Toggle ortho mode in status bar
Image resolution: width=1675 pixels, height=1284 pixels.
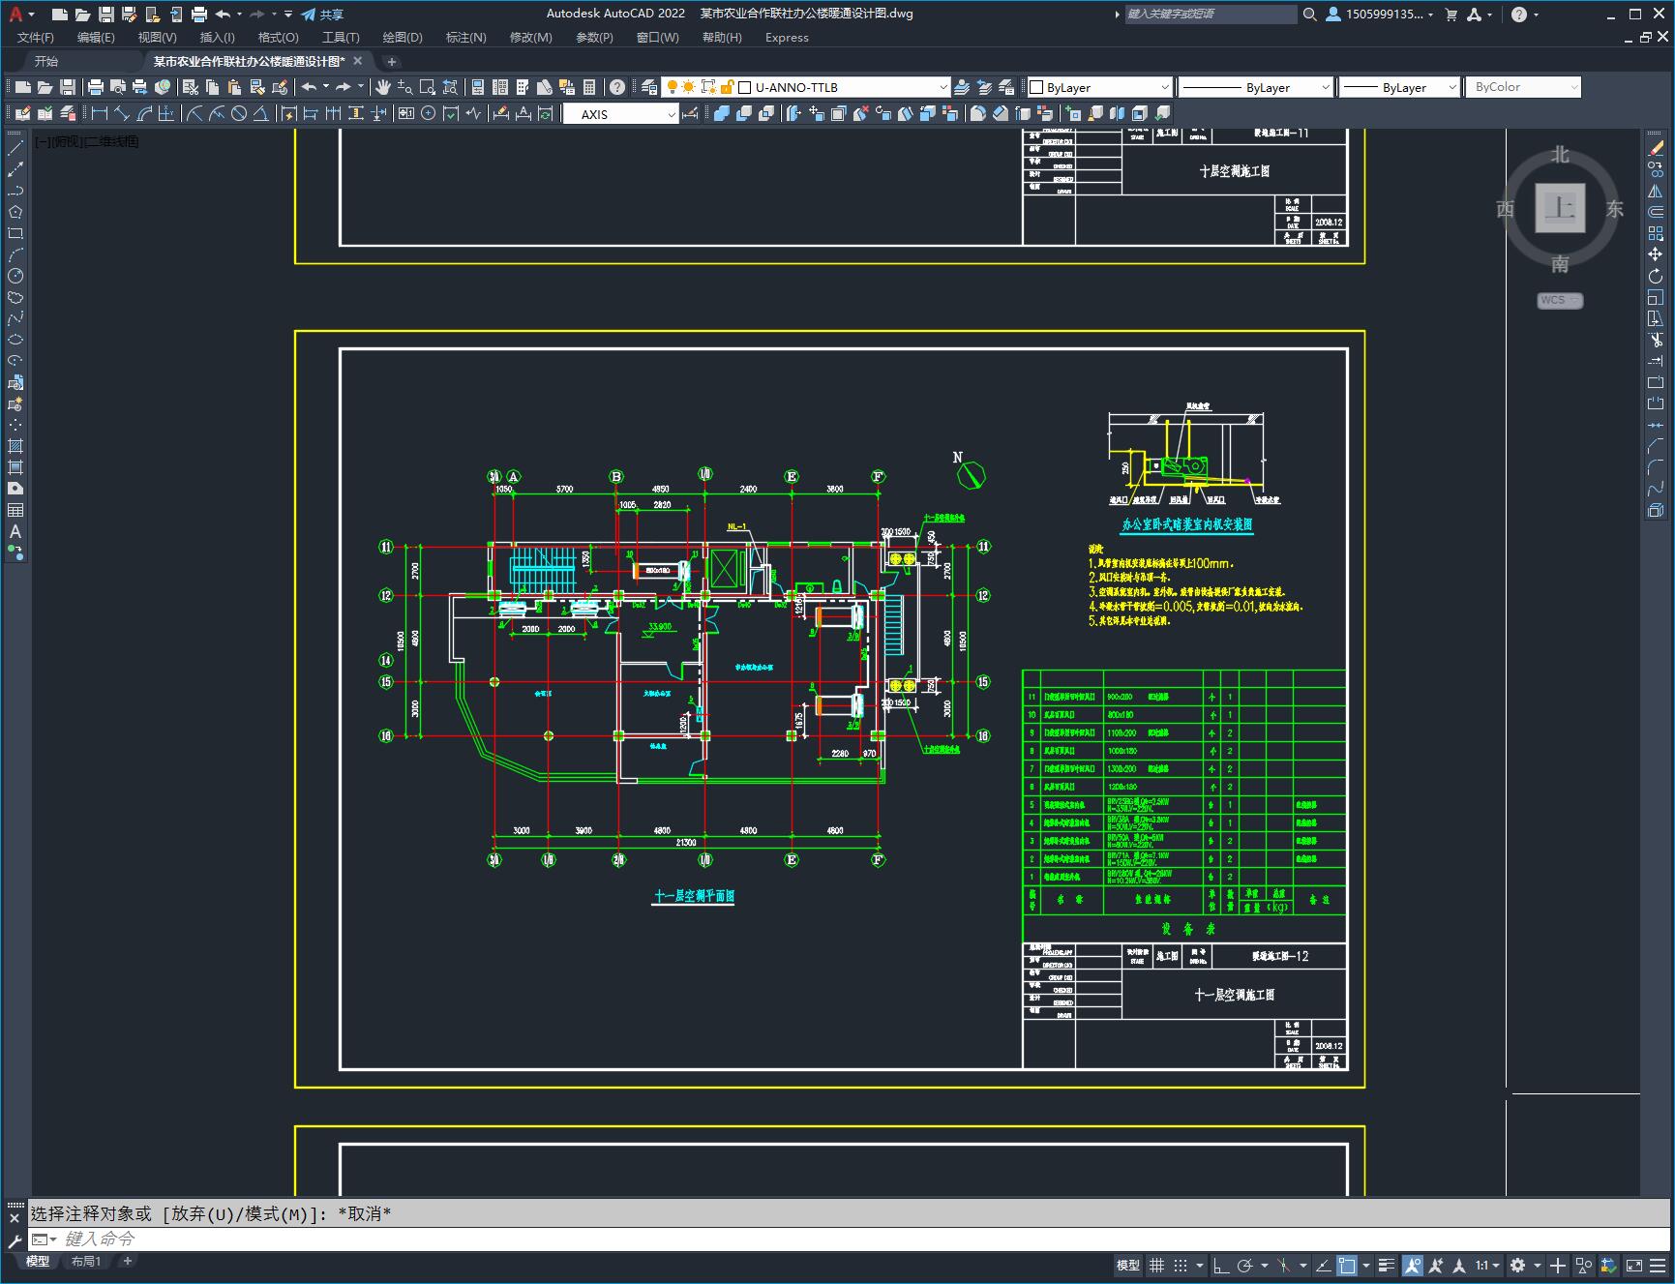(1221, 1266)
